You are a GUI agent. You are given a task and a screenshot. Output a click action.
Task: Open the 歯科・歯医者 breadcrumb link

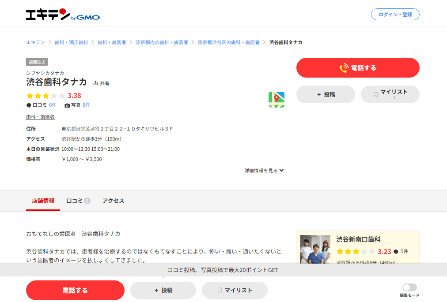tap(112, 42)
